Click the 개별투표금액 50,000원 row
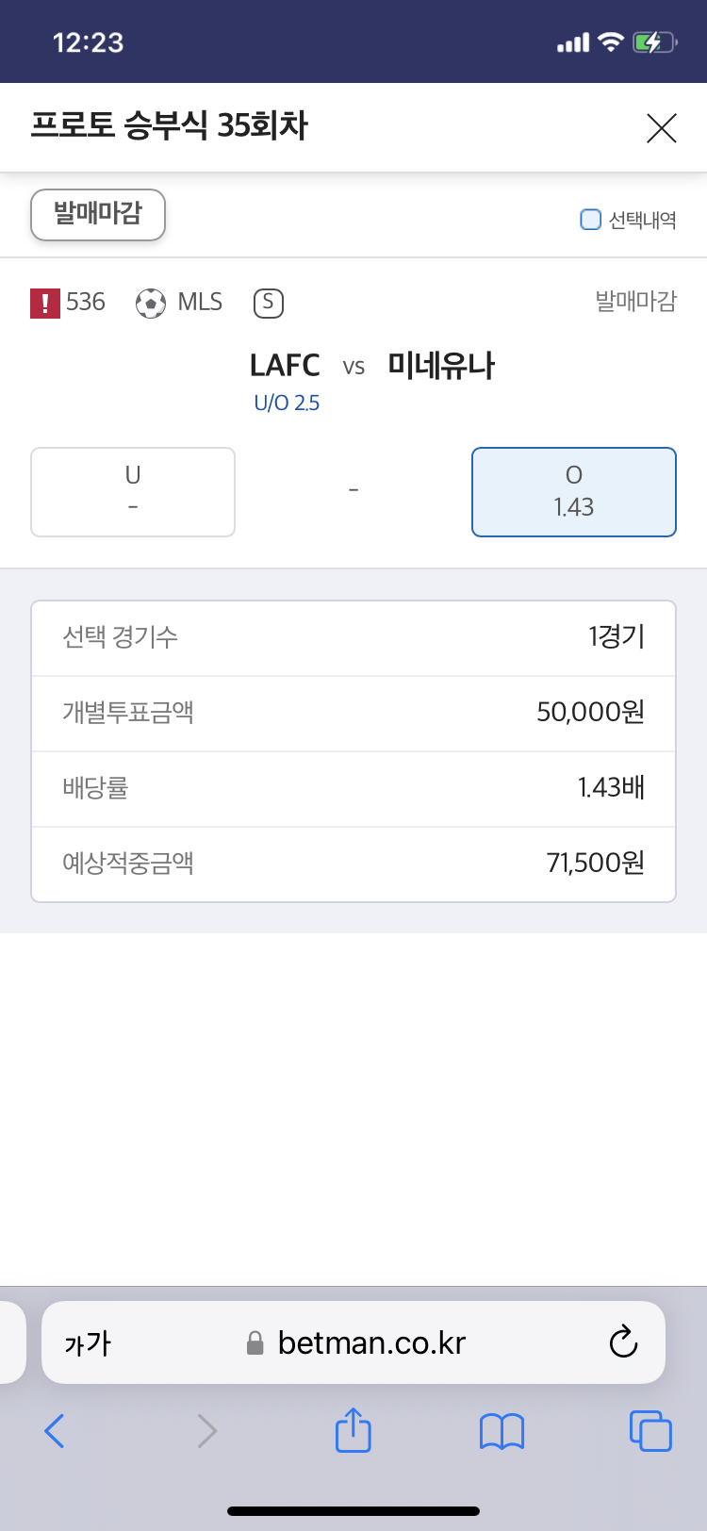Screen dimensions: 707x1531 [x=353, y=714]
